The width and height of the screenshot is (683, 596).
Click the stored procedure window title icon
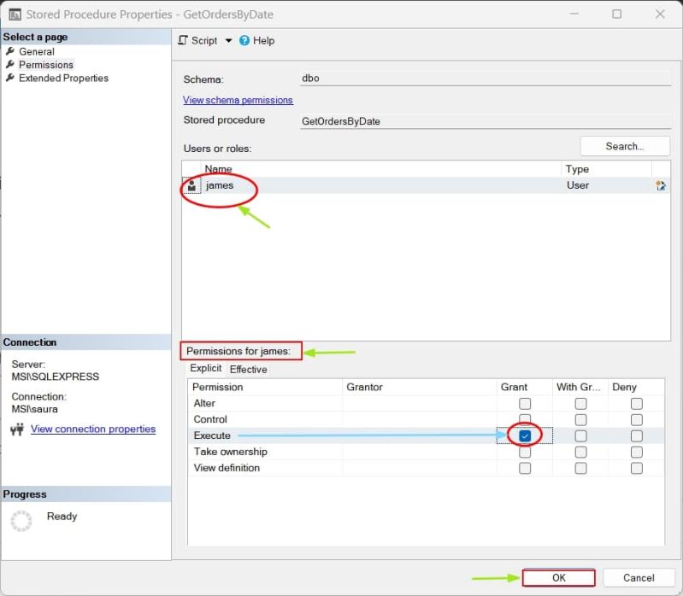tap(15, 15)
